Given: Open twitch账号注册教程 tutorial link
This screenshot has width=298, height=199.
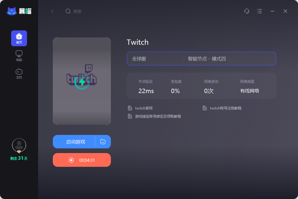Looking at the screenshot, I should click(226, 108).
